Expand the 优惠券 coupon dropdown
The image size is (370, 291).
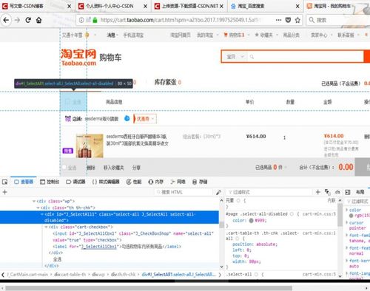(145, 119)
